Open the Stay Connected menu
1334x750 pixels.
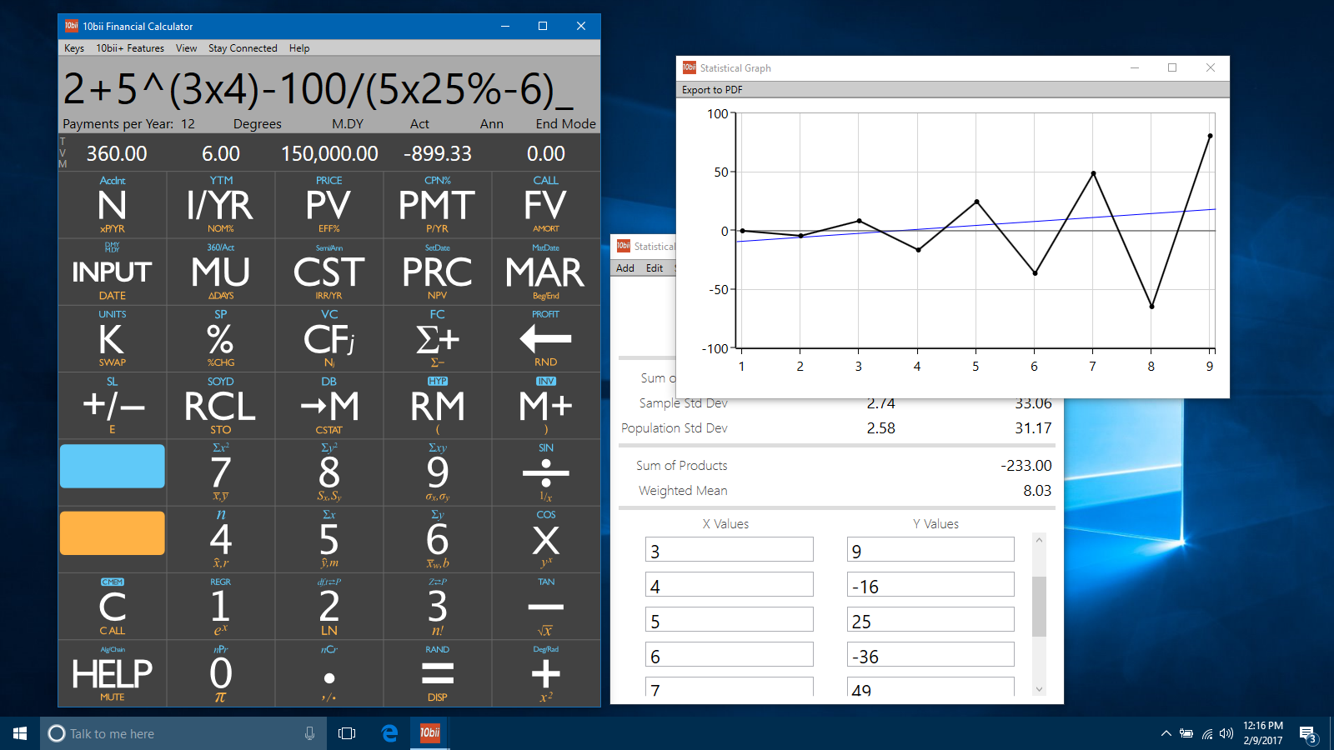pyautogui.click(x=243, y=47)
